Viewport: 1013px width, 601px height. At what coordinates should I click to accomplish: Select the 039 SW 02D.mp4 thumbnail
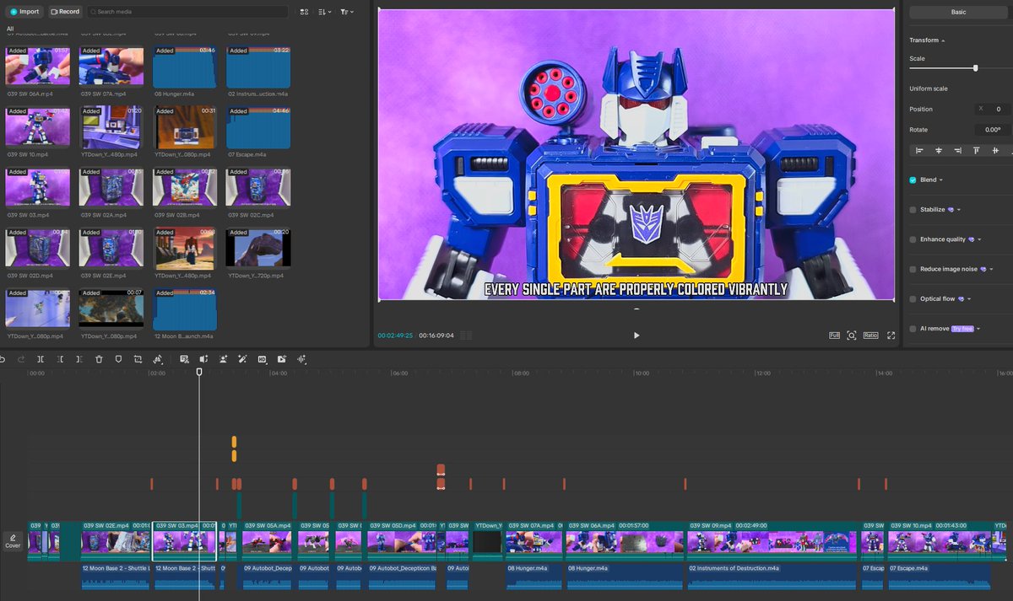click(37, 249)
